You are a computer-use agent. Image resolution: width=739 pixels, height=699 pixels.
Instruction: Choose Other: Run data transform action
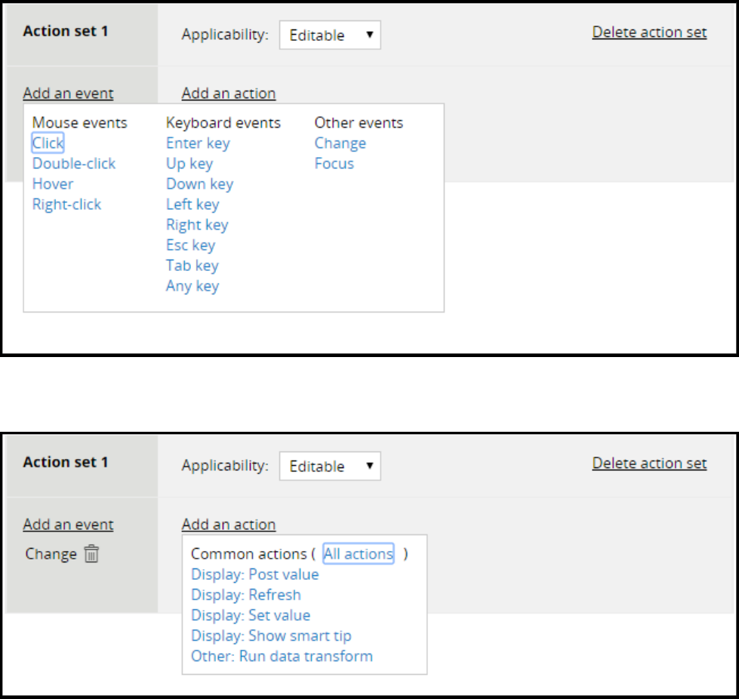point(282,656)
